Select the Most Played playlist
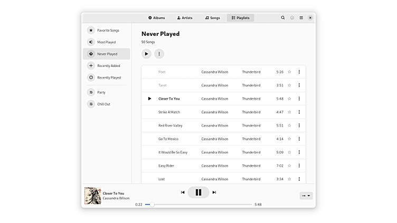397x223 pixels. click(106, 42)
